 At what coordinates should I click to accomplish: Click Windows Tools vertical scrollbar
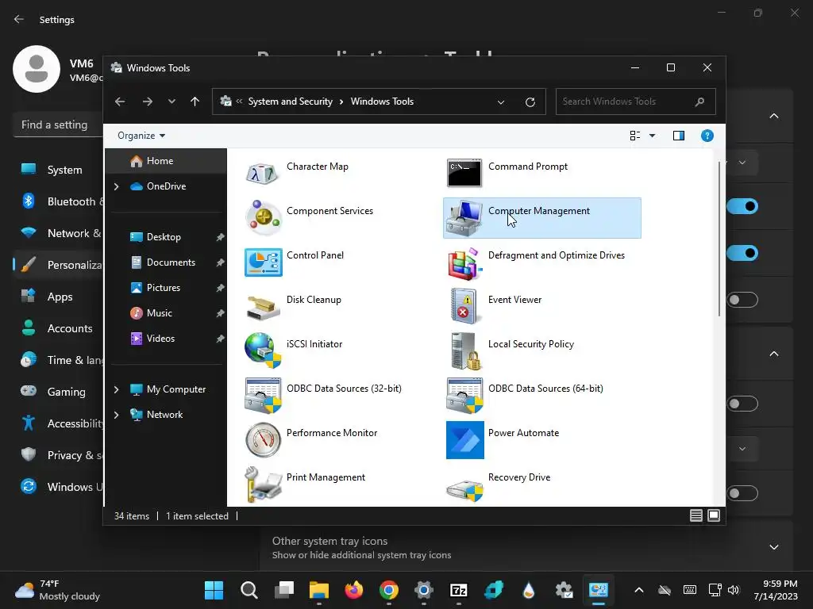tap(719, 239)
